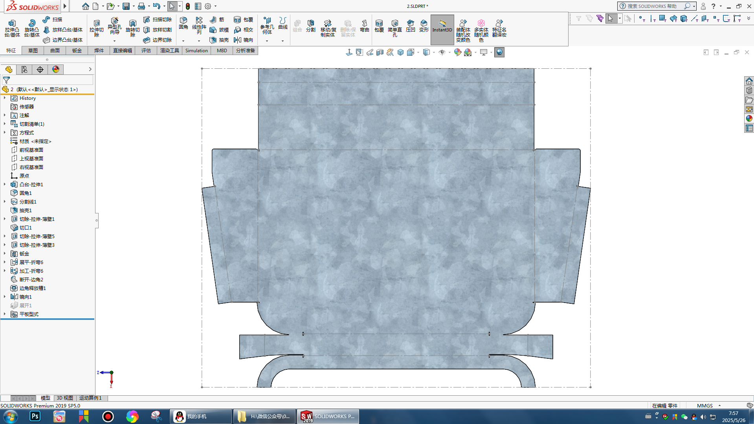Click the Save icon in quick toolbar
The image size is (754, 424).
[x=126, y=6]
